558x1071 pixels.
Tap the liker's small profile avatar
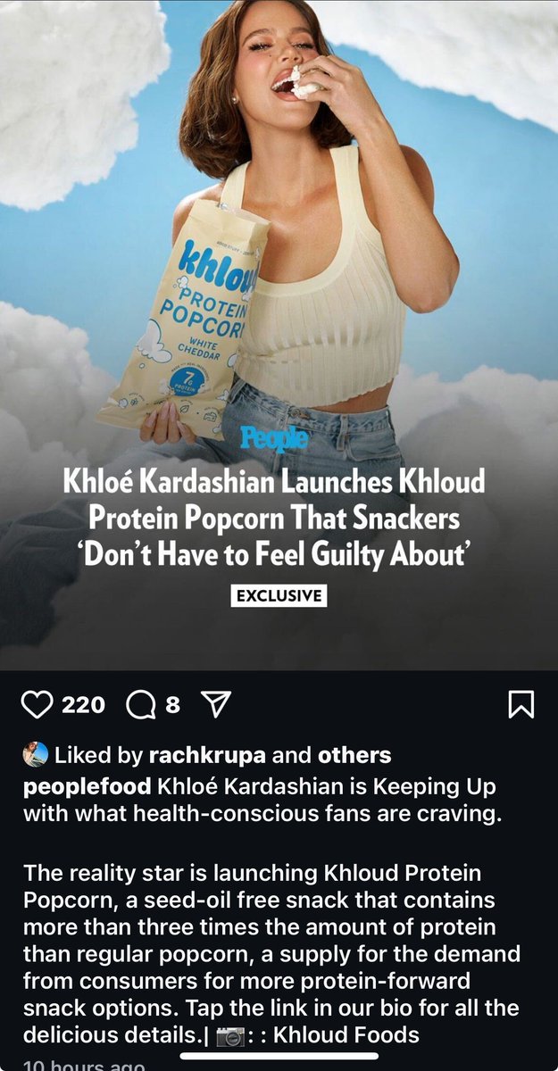point(35,754)
